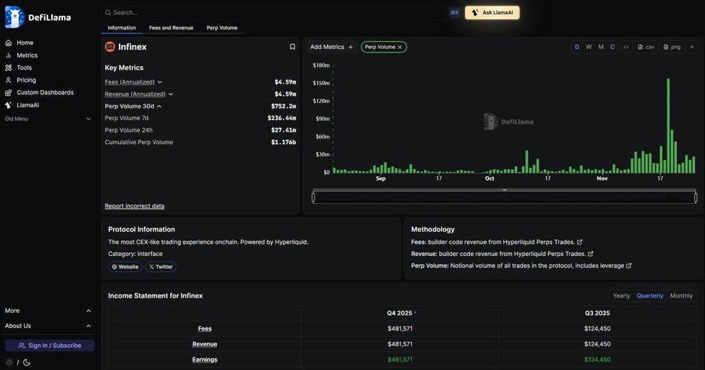Screen dimensions: 705x370
Task: Click the embed chart code icon
Action: [x=626, y=47]
